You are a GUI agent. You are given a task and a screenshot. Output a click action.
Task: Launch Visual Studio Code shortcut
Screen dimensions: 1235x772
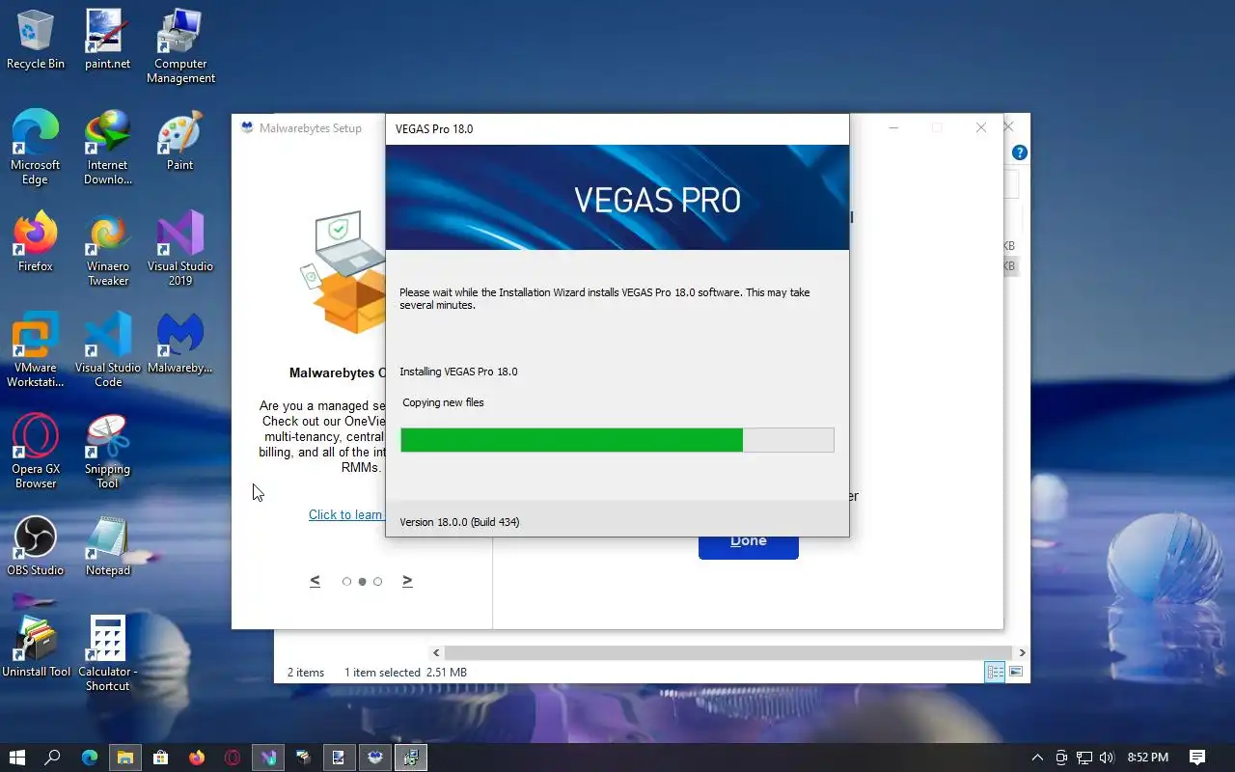pos(107,349)
